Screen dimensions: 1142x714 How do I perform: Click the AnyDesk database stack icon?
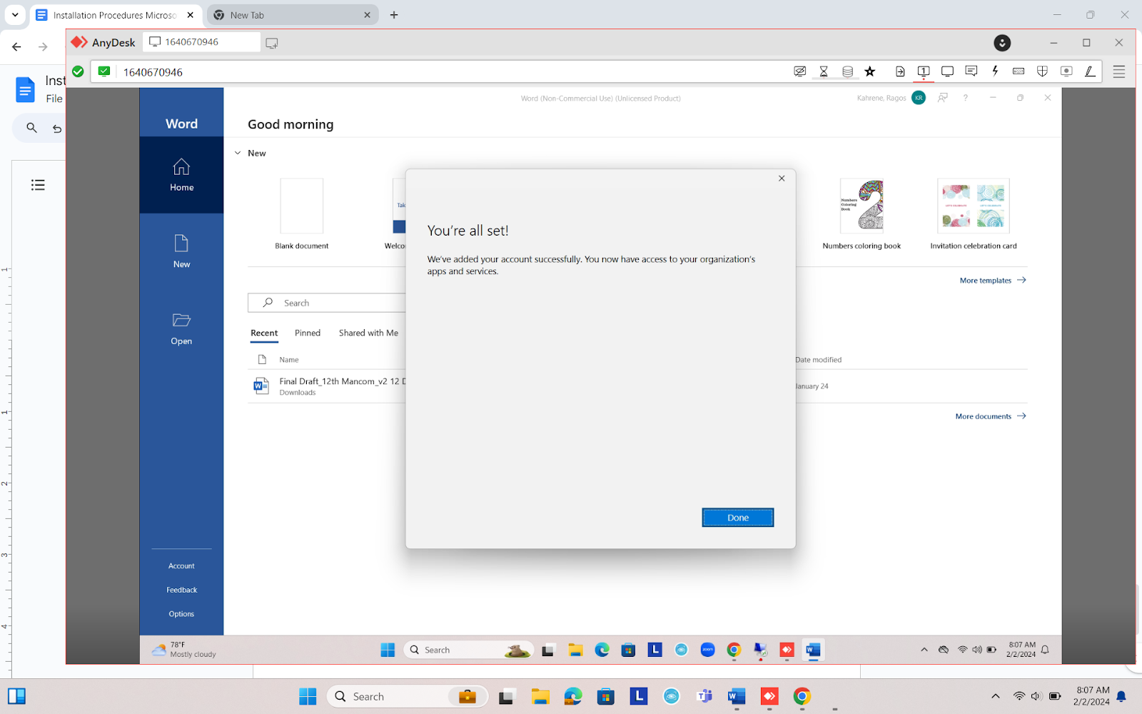847,71
